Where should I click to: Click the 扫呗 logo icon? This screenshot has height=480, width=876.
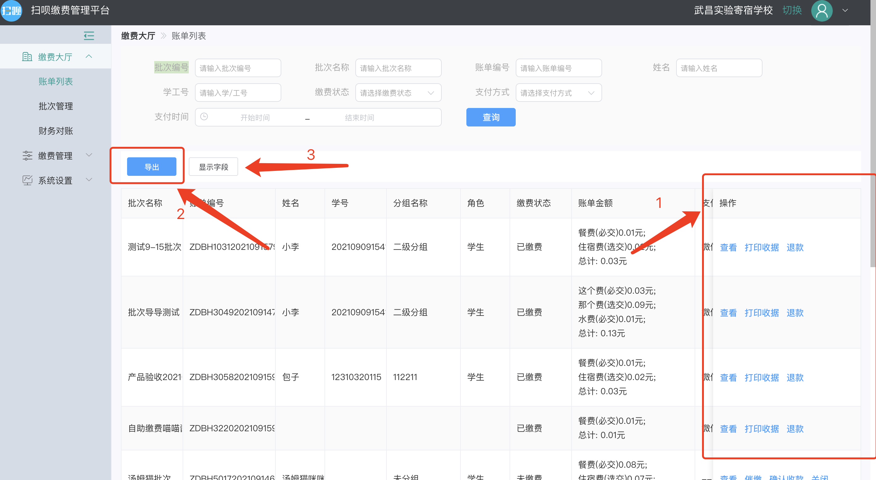pos(11,10)
